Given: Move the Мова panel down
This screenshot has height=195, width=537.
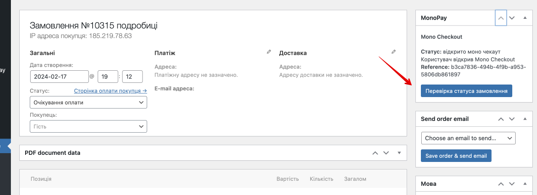Looking at the screenshot, I should coord(512,184).
